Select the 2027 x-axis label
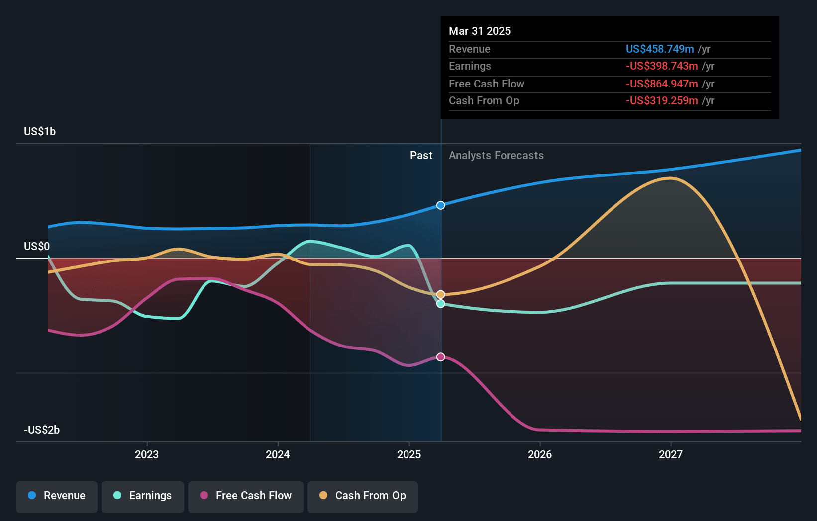Viewport: 817px width, 521px height. (x=671, y=454)
